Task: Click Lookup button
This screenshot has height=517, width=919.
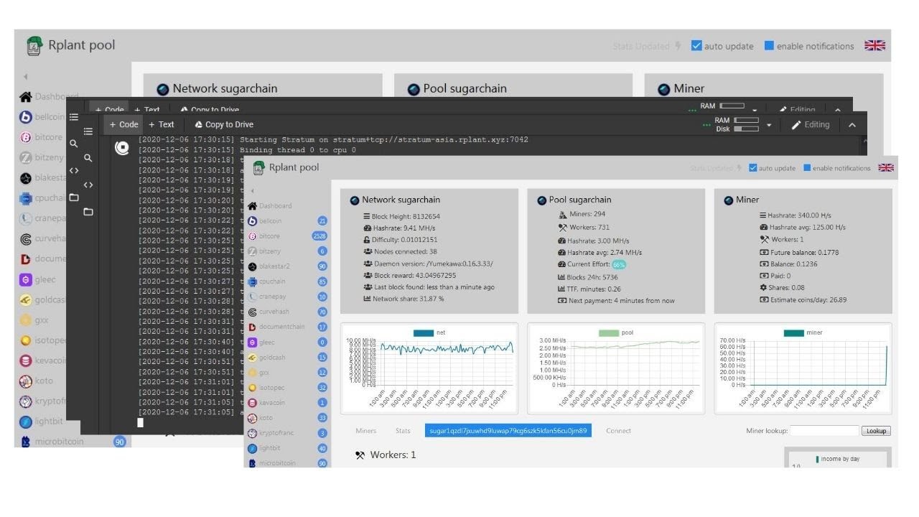Action: (876, 431)
